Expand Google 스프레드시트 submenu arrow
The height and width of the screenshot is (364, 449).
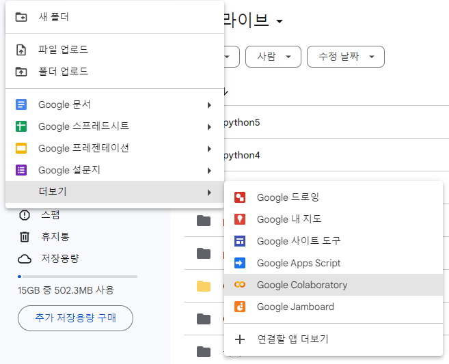coord(209,127)
